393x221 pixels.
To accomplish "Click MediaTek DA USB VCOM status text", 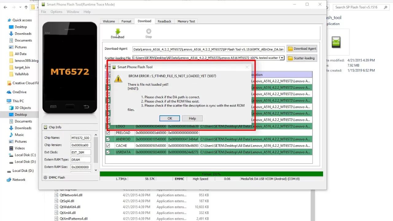I will point(270,179).
